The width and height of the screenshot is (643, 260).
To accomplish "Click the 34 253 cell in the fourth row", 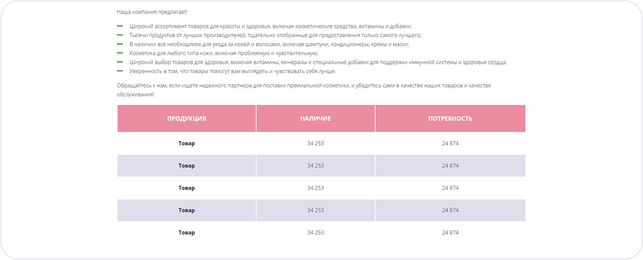I will (x=315, y=210).
